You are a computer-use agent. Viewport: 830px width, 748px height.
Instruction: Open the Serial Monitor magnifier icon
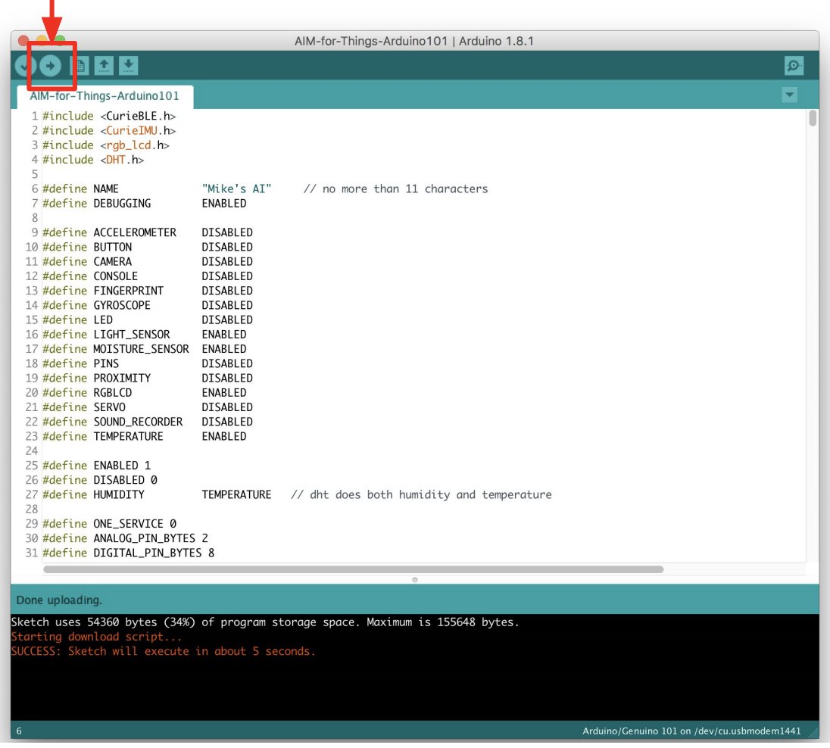(x=794, y=66)
